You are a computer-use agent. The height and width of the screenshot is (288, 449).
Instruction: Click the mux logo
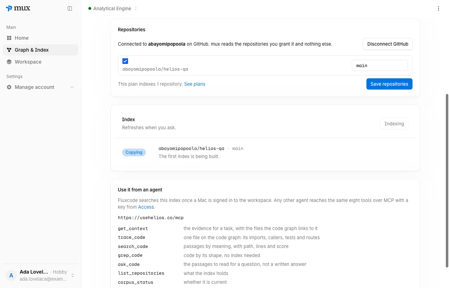[18, 8]
